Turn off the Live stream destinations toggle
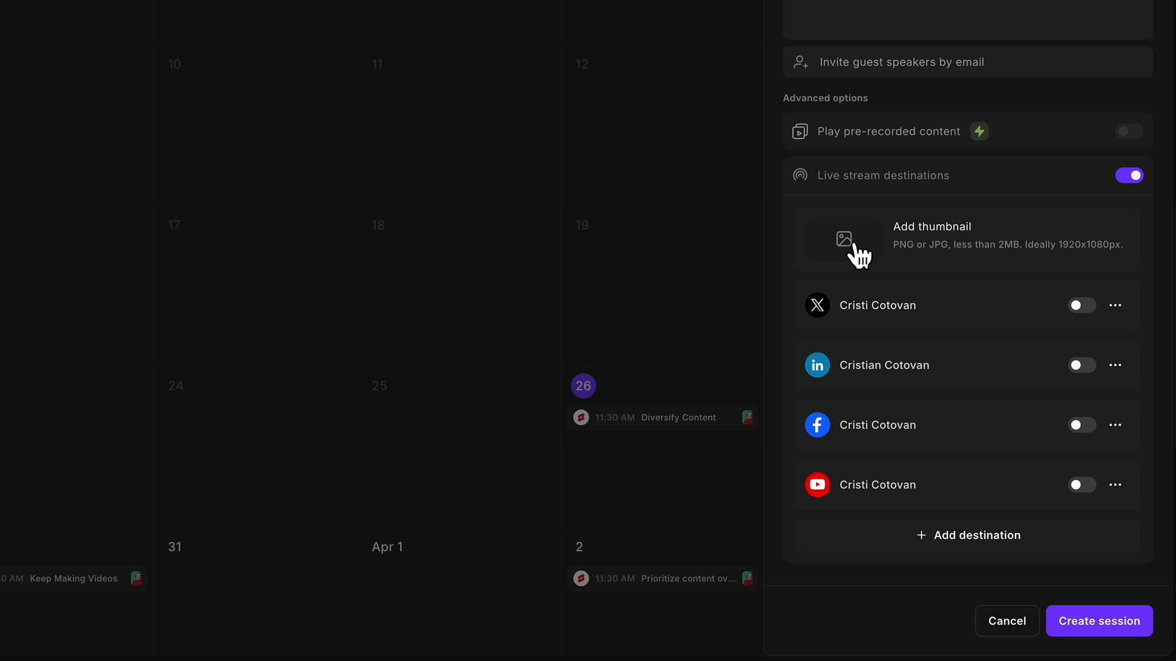Image resolution: width=1176 pixels, height=661 pixels. (1130, 175)
